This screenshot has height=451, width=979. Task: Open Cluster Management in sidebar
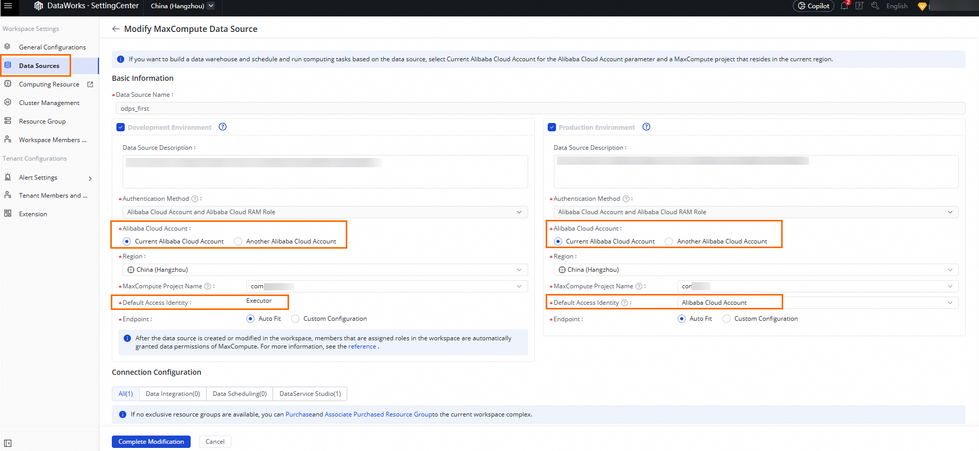(x=49, y=103)
